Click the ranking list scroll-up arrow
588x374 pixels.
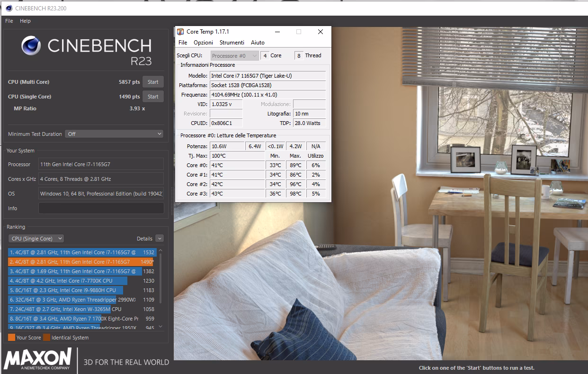click(160, 250)
